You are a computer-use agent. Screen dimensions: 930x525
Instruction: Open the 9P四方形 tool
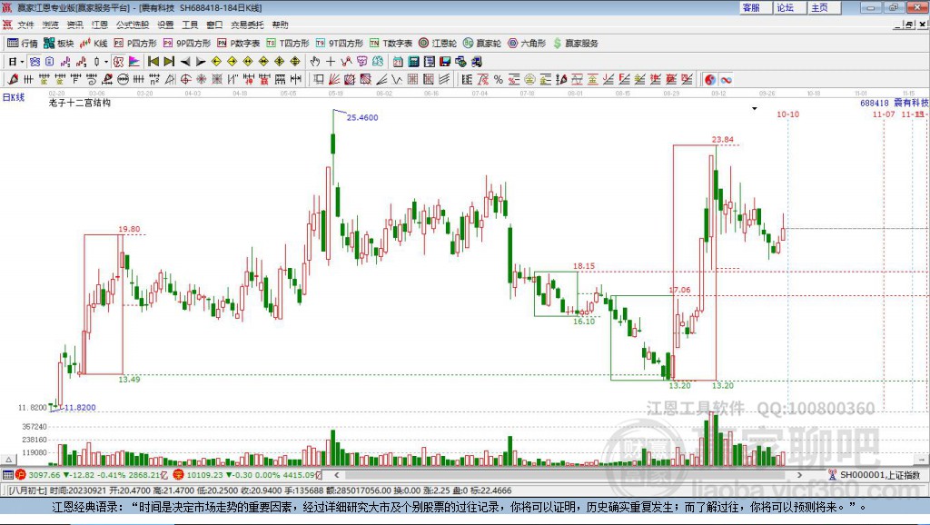point(187,44)
